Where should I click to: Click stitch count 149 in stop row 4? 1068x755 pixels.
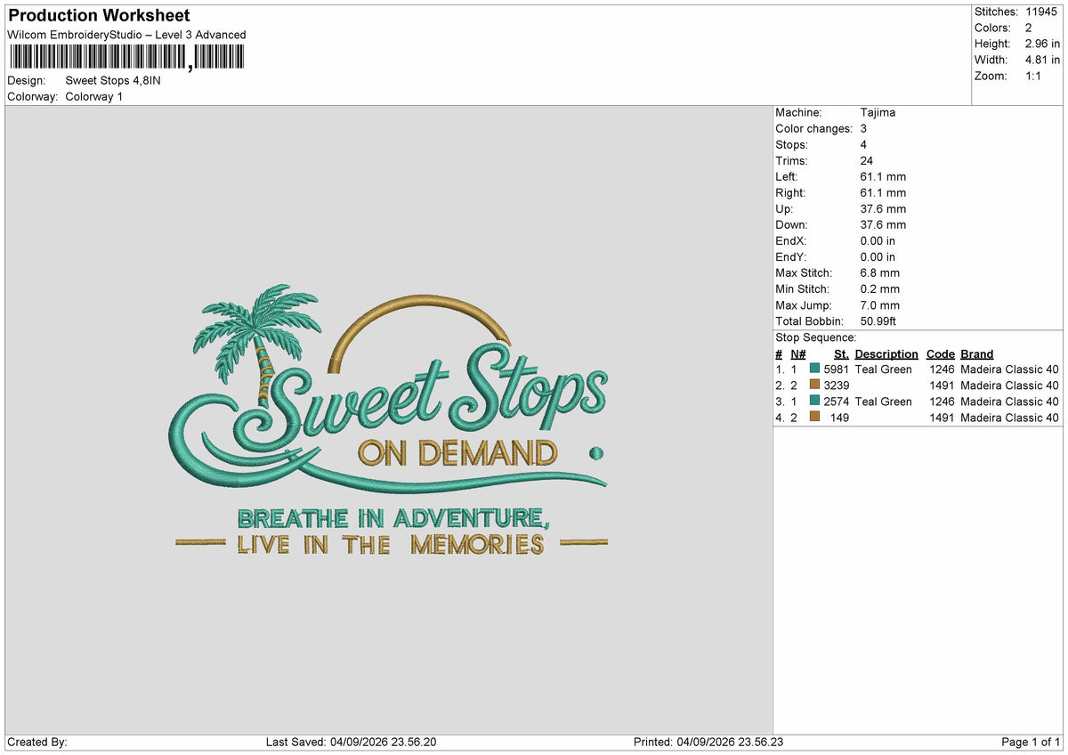(x=840, y=417)
